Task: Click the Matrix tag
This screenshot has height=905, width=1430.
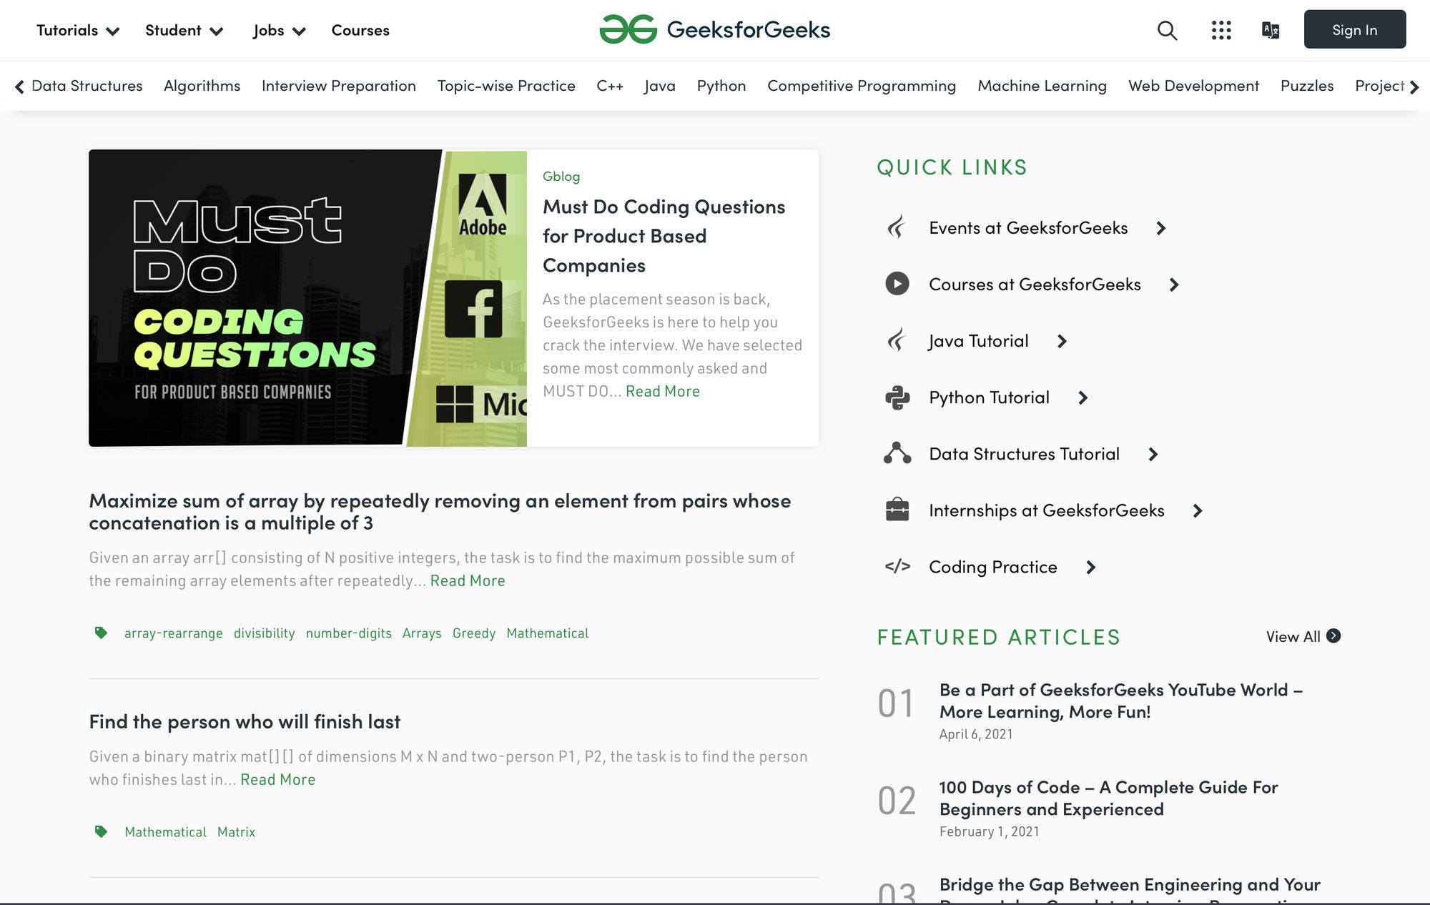Action: [x=236, y=832]
